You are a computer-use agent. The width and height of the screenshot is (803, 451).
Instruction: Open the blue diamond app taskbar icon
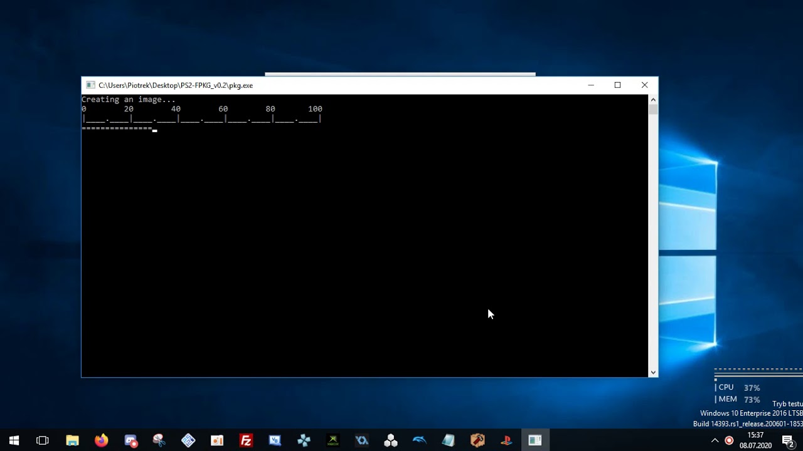pyautogui.click(x=188, y=440)
